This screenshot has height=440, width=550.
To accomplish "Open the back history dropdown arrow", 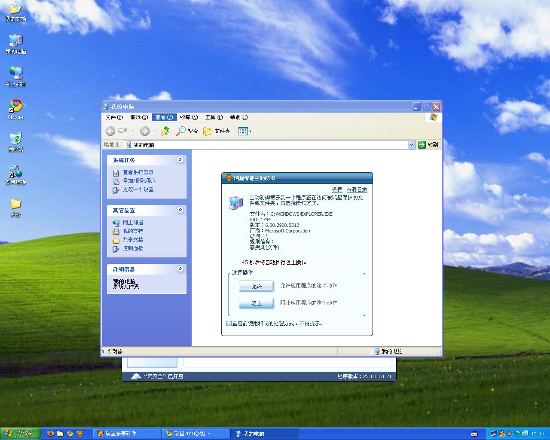I will click(x=133, y=131).
